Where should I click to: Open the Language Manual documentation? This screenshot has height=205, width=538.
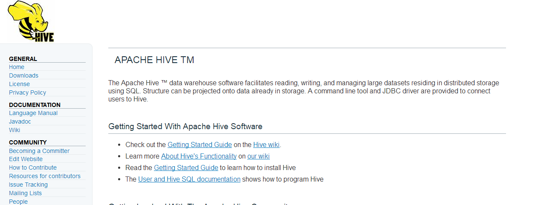click(33, 113)
